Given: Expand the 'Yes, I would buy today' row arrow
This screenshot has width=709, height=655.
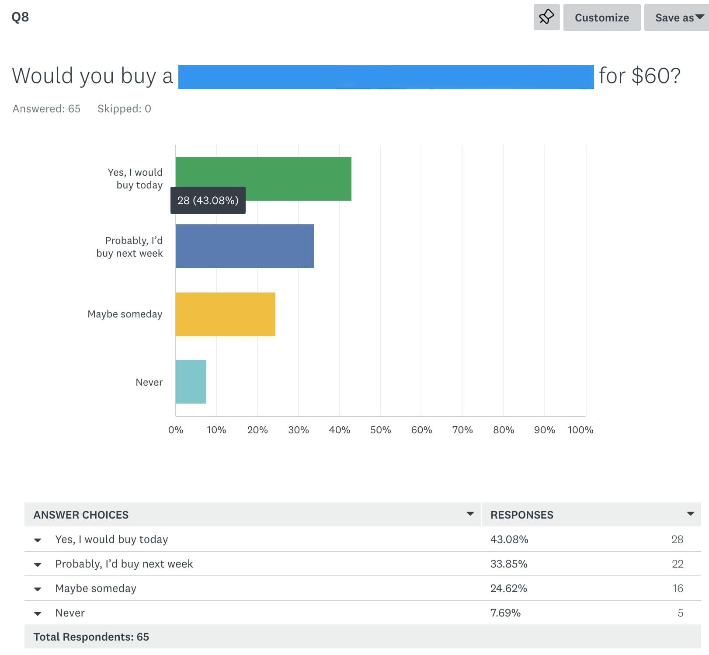Looking at the screenshot, I should pyautogui.click(x=38, y=540).
